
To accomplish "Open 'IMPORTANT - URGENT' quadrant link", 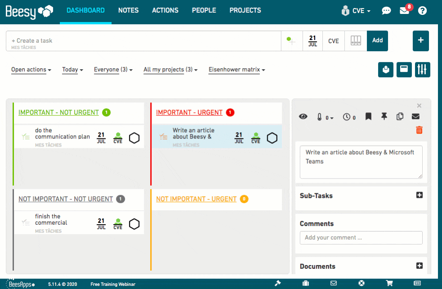I will tap(189, 112).
